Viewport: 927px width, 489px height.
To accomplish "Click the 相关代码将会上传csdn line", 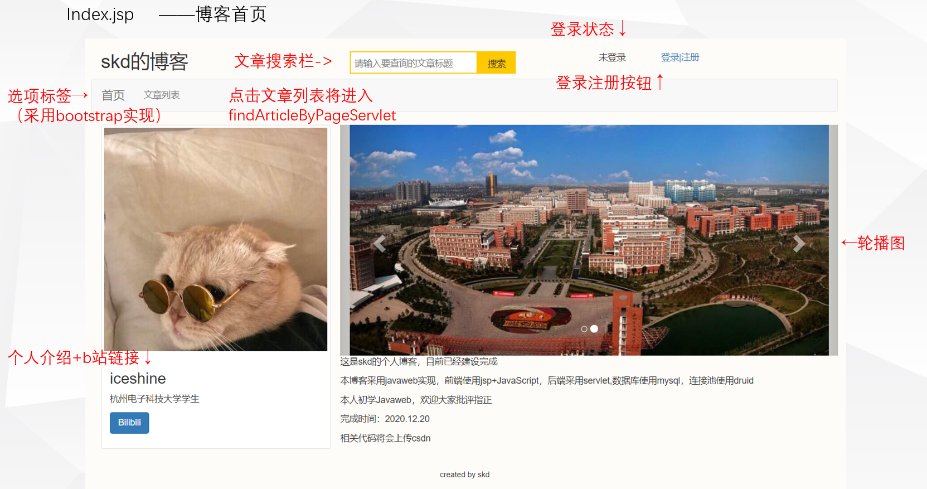I will coord(385,438).
